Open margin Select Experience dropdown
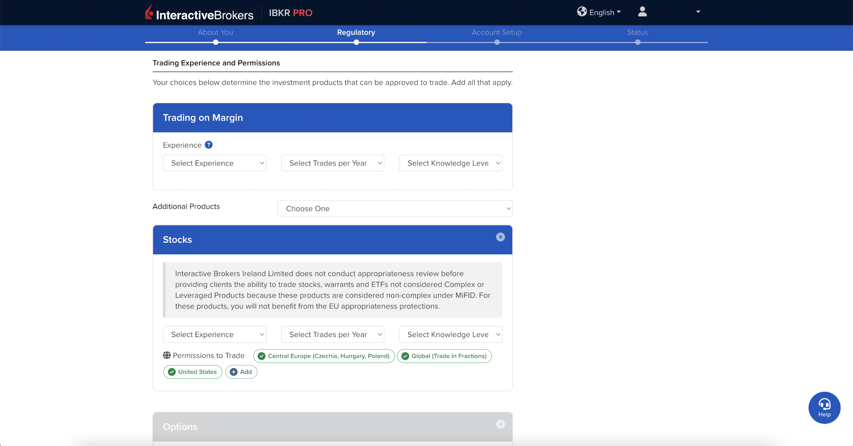853x446 pixels. click(x=215, y=163)
